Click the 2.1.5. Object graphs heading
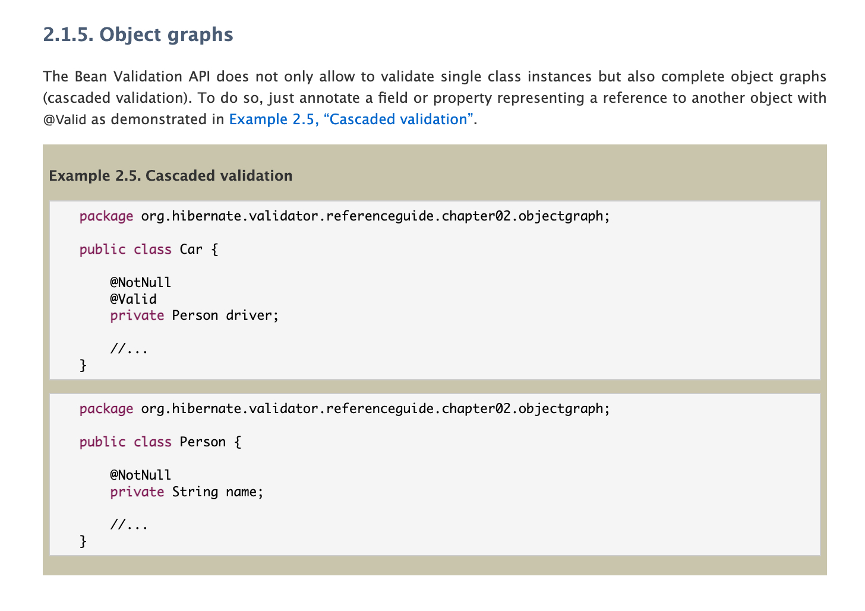865x611 pixels. [138, 34]
